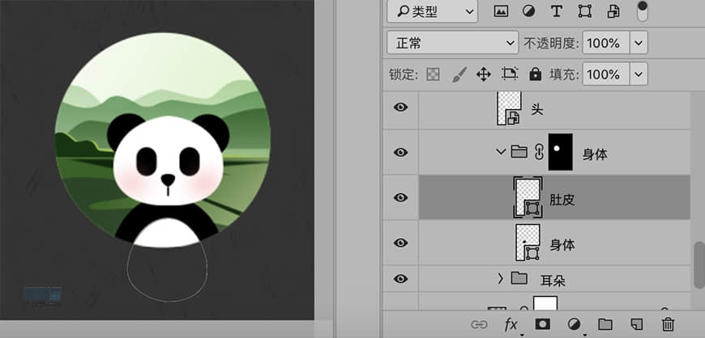The image size is (705, 338).
Task: Click the 填充 fill percentage field
Action: pyautogui.click(x=602, y=74)
